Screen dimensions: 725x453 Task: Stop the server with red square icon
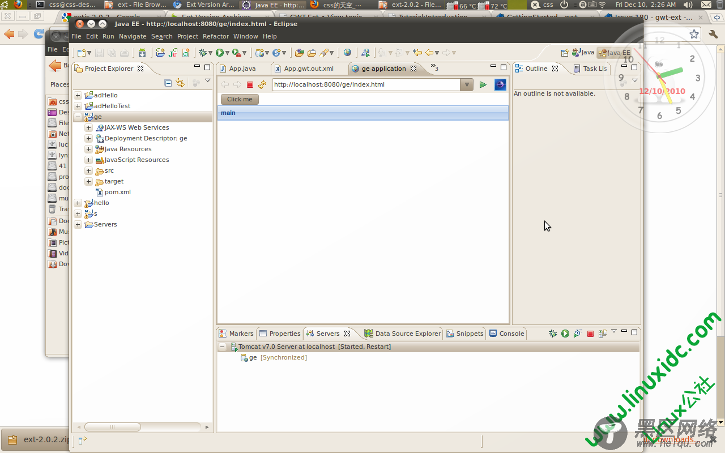[x=590, y=334]
